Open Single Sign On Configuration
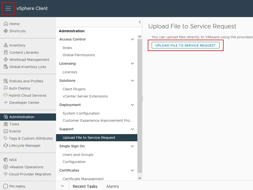253x190 pixels. (74, 162)
